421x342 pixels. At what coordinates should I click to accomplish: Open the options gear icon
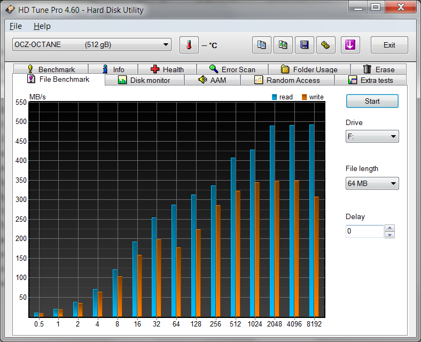click(326, 45)
